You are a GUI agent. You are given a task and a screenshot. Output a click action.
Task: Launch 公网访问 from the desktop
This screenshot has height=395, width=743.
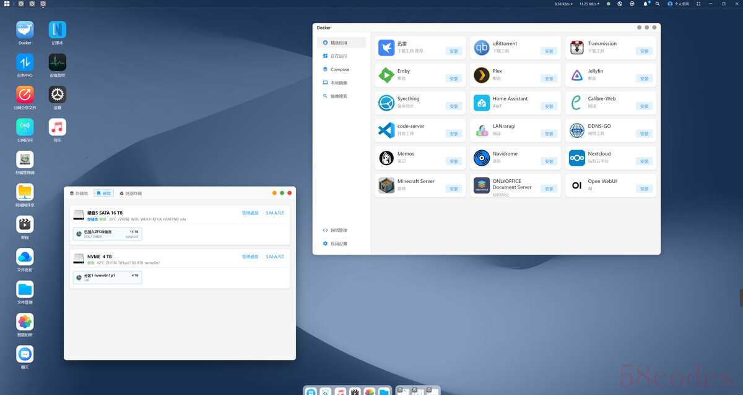click(x=25, y=127)
